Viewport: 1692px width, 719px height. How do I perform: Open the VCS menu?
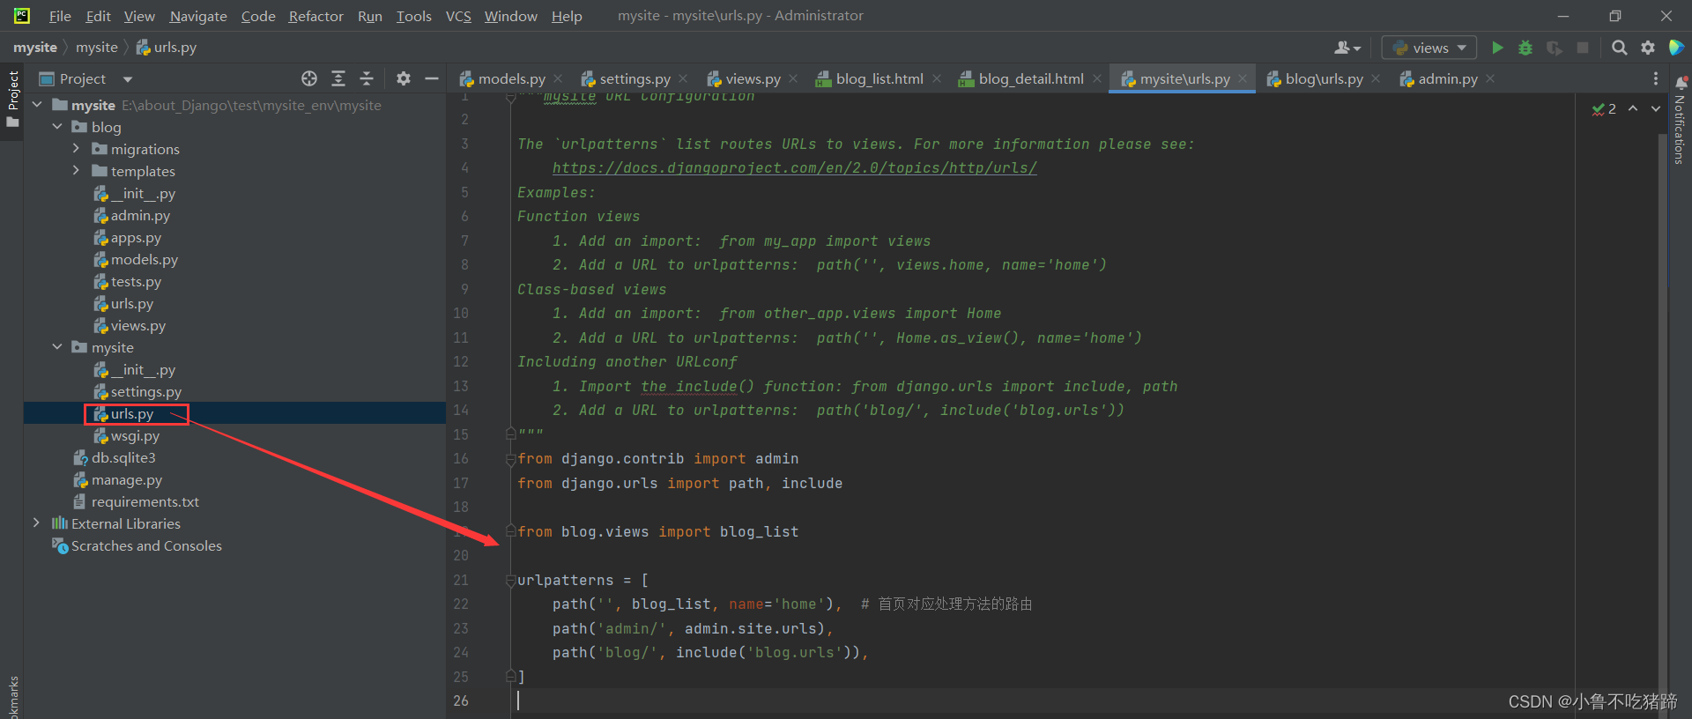(458, 16)
